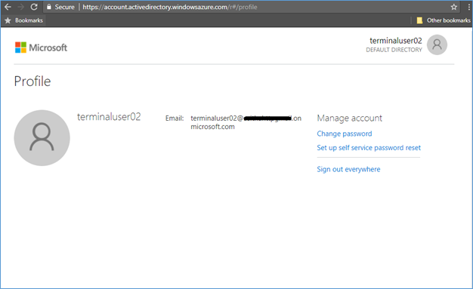Screen dimensions: 473x289
Task: Bookmark page with the star icon
Action: click(x=453, y=7)
